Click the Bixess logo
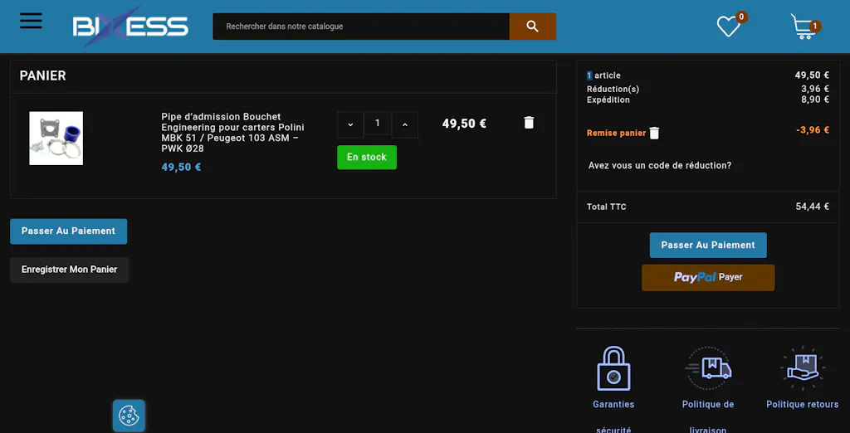 130,27
